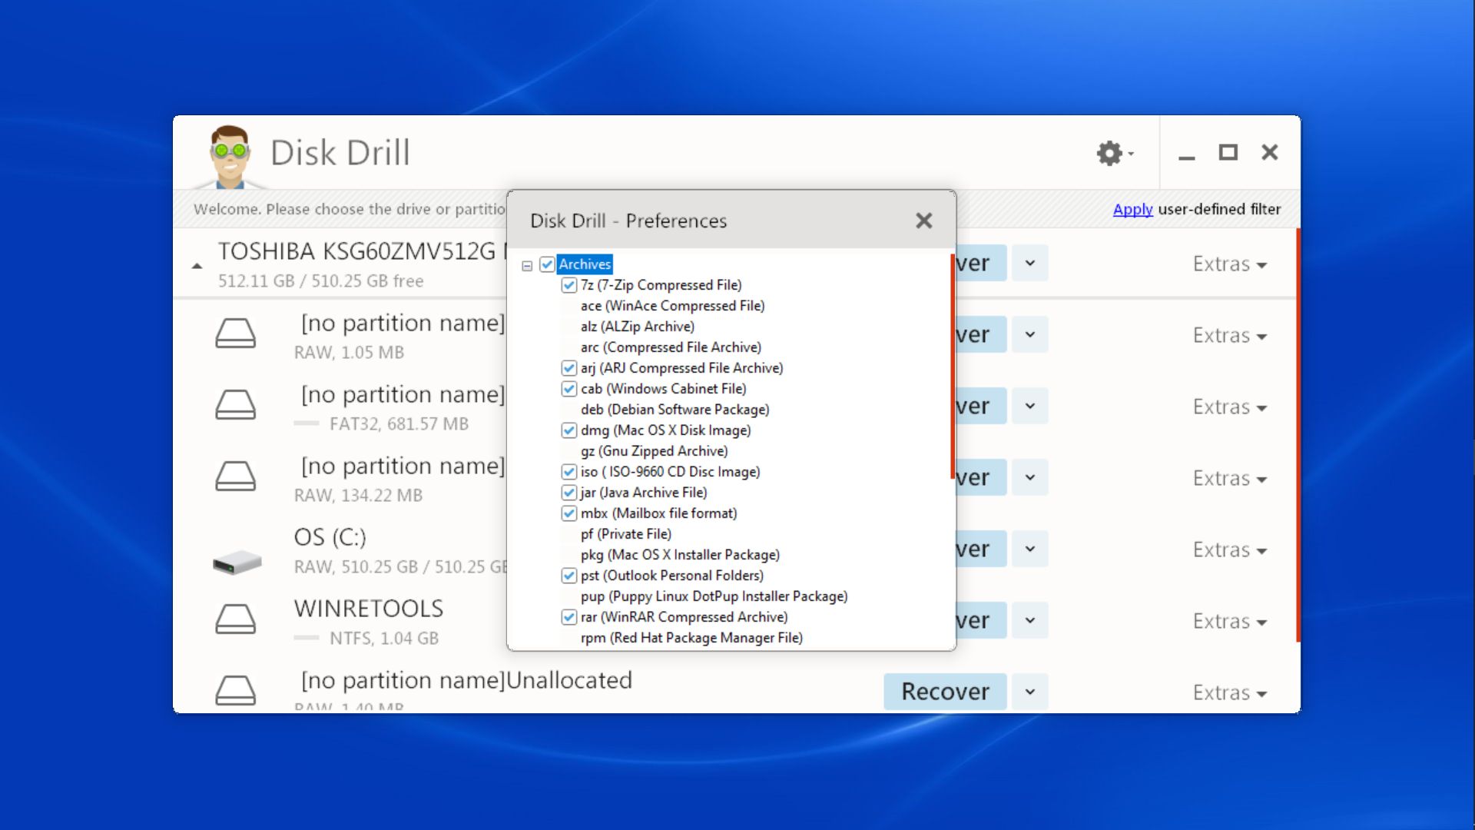Select the WINRETOOLS partition name

369,609
